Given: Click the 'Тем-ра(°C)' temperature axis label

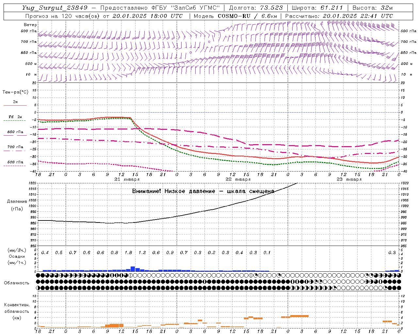Looking at the screenshot, I should click(x=15, y=92).
